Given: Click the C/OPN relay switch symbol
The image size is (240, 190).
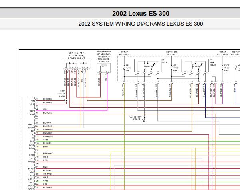Looking at the screenshot, I should click(195, 66).
